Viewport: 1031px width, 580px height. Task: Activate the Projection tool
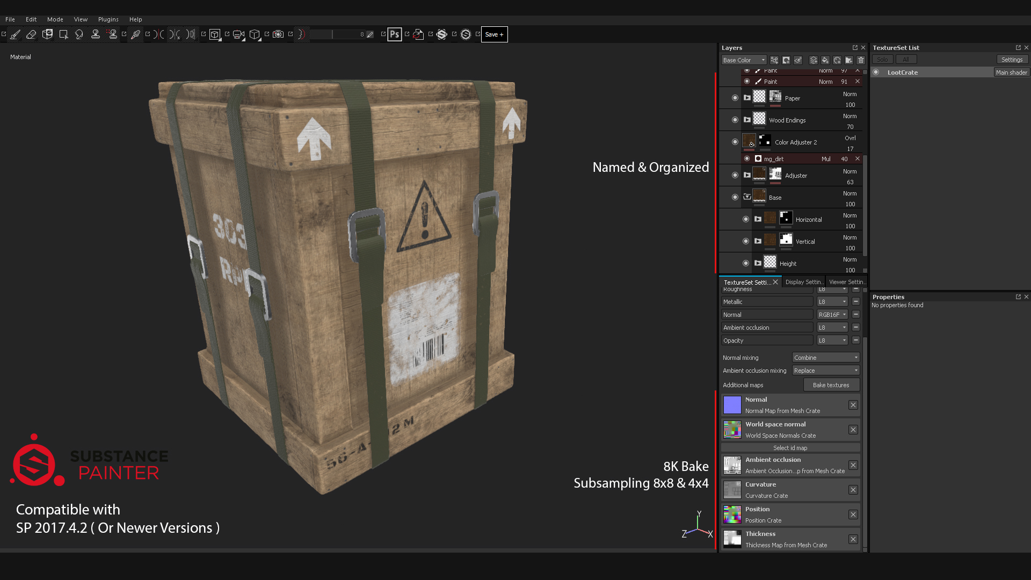click(x=47, y=34)
